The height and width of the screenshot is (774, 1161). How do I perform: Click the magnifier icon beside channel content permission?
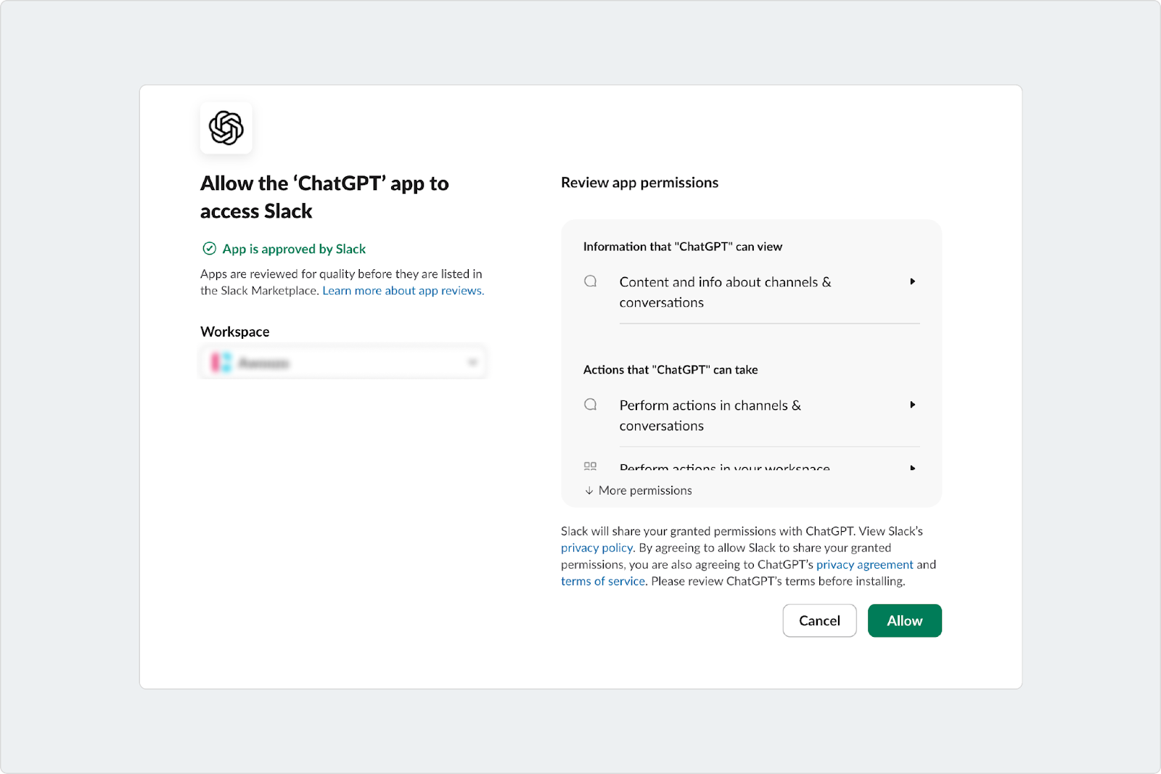coord(590,281)
